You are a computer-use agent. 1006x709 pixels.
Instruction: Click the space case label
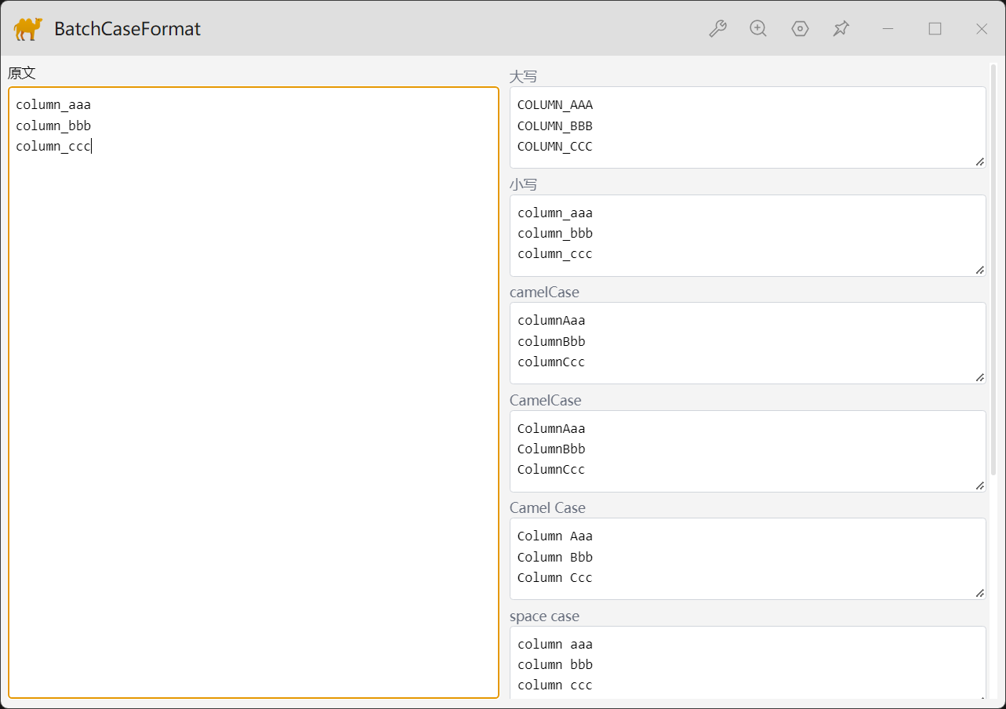click(544, 616)
